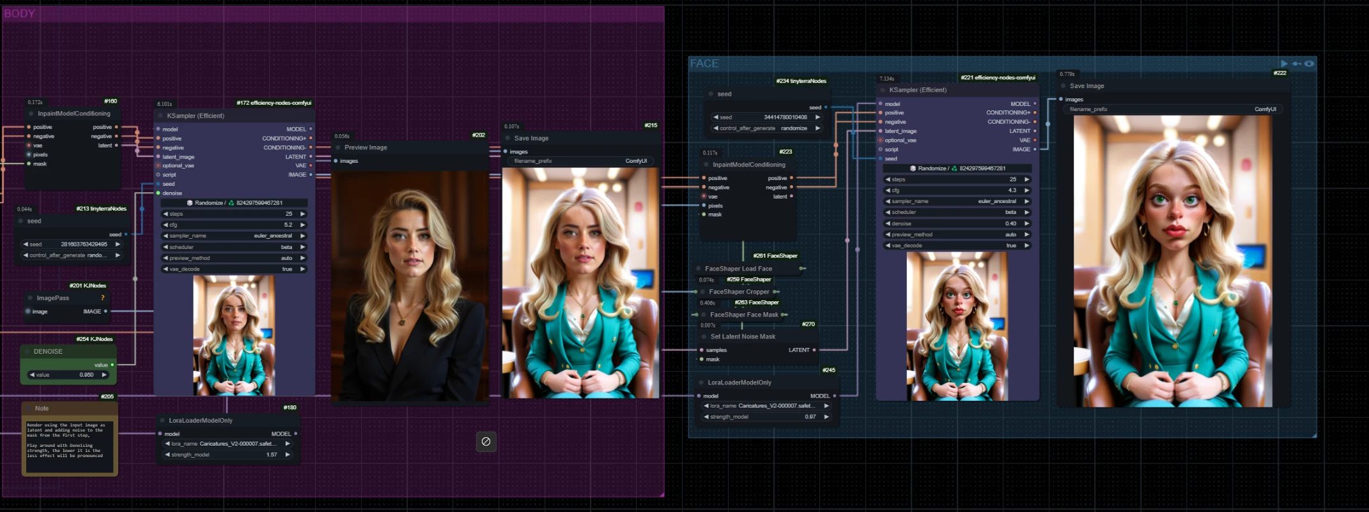The width and height of the screenshot is (1369, 512).
Task: Open lora_name dropdown in FACE LoraLoaderModelOnly
Action: (x=766, y=406)
